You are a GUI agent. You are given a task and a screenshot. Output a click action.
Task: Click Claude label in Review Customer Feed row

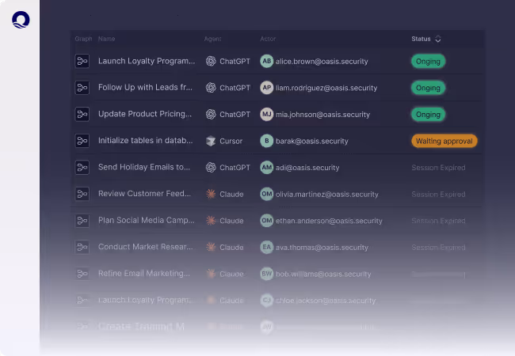231,194
